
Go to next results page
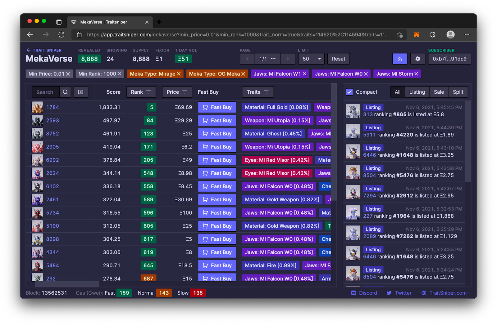tap(288, 59)
